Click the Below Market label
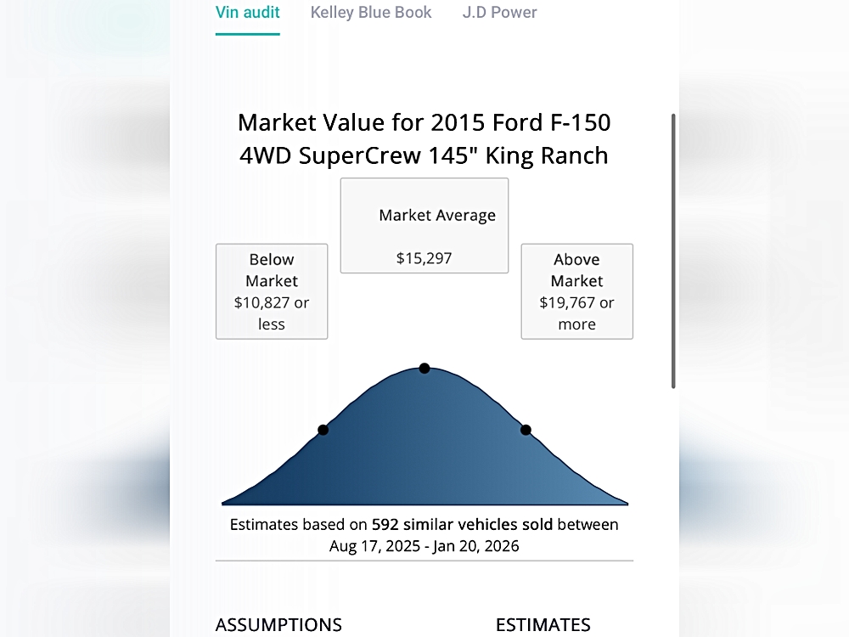The height and width of the screenshot is (637, 849). (272, 270)
